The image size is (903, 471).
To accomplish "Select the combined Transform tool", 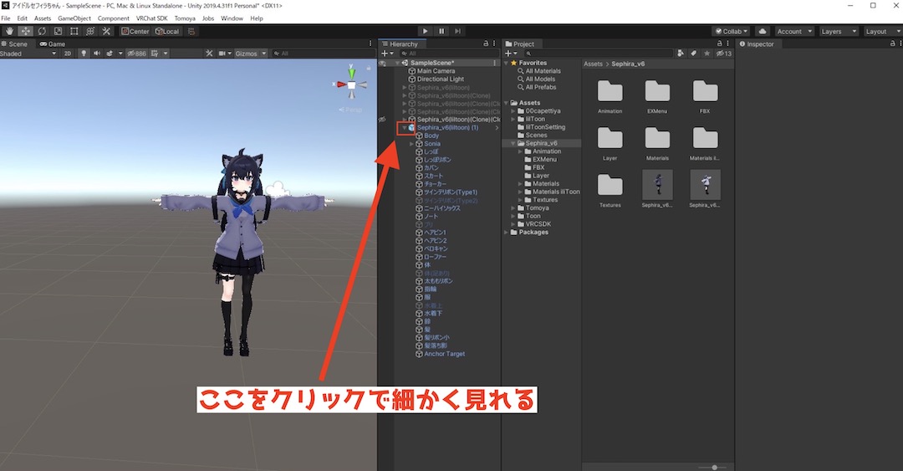I will [x=89, y=31].
